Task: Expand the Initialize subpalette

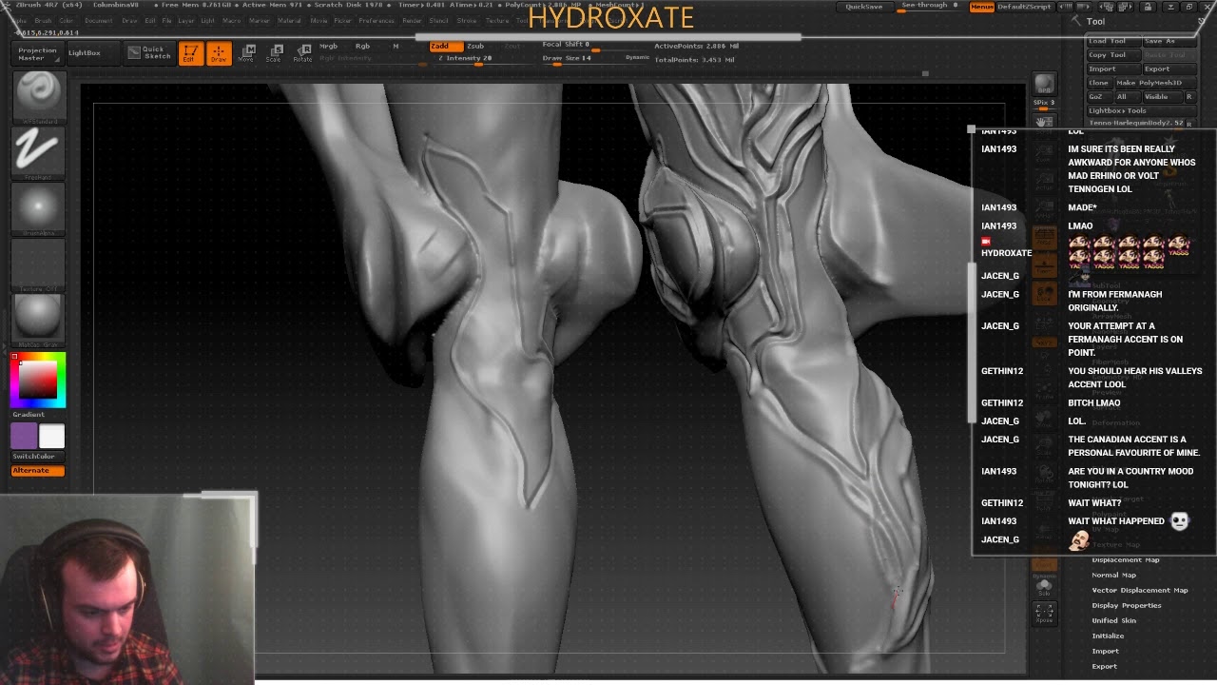Action: tap(1108, 636)
